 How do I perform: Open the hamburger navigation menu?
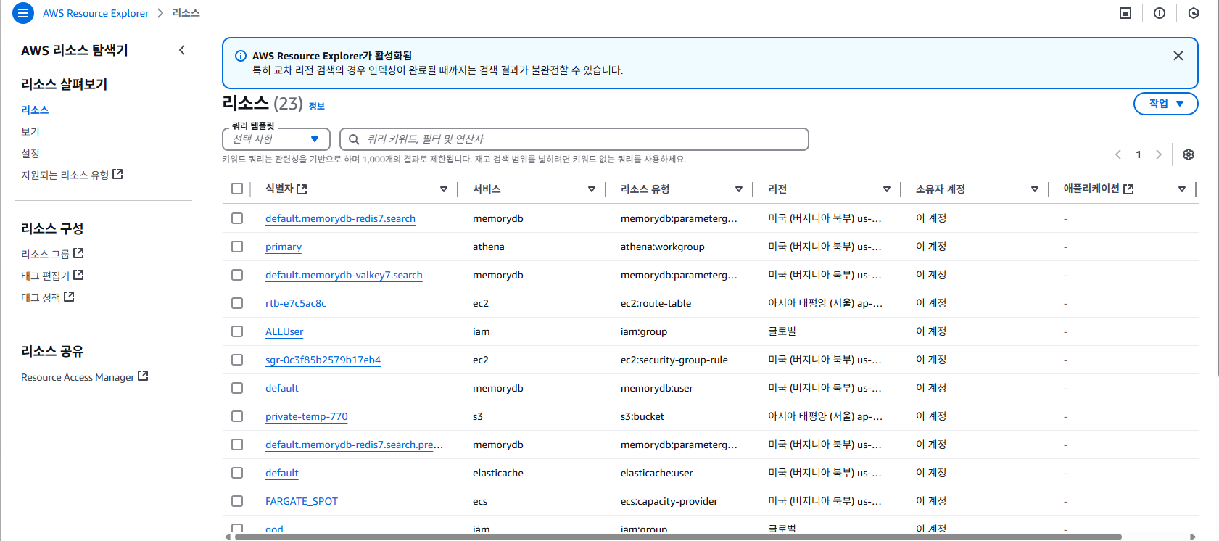click(23, 13)
